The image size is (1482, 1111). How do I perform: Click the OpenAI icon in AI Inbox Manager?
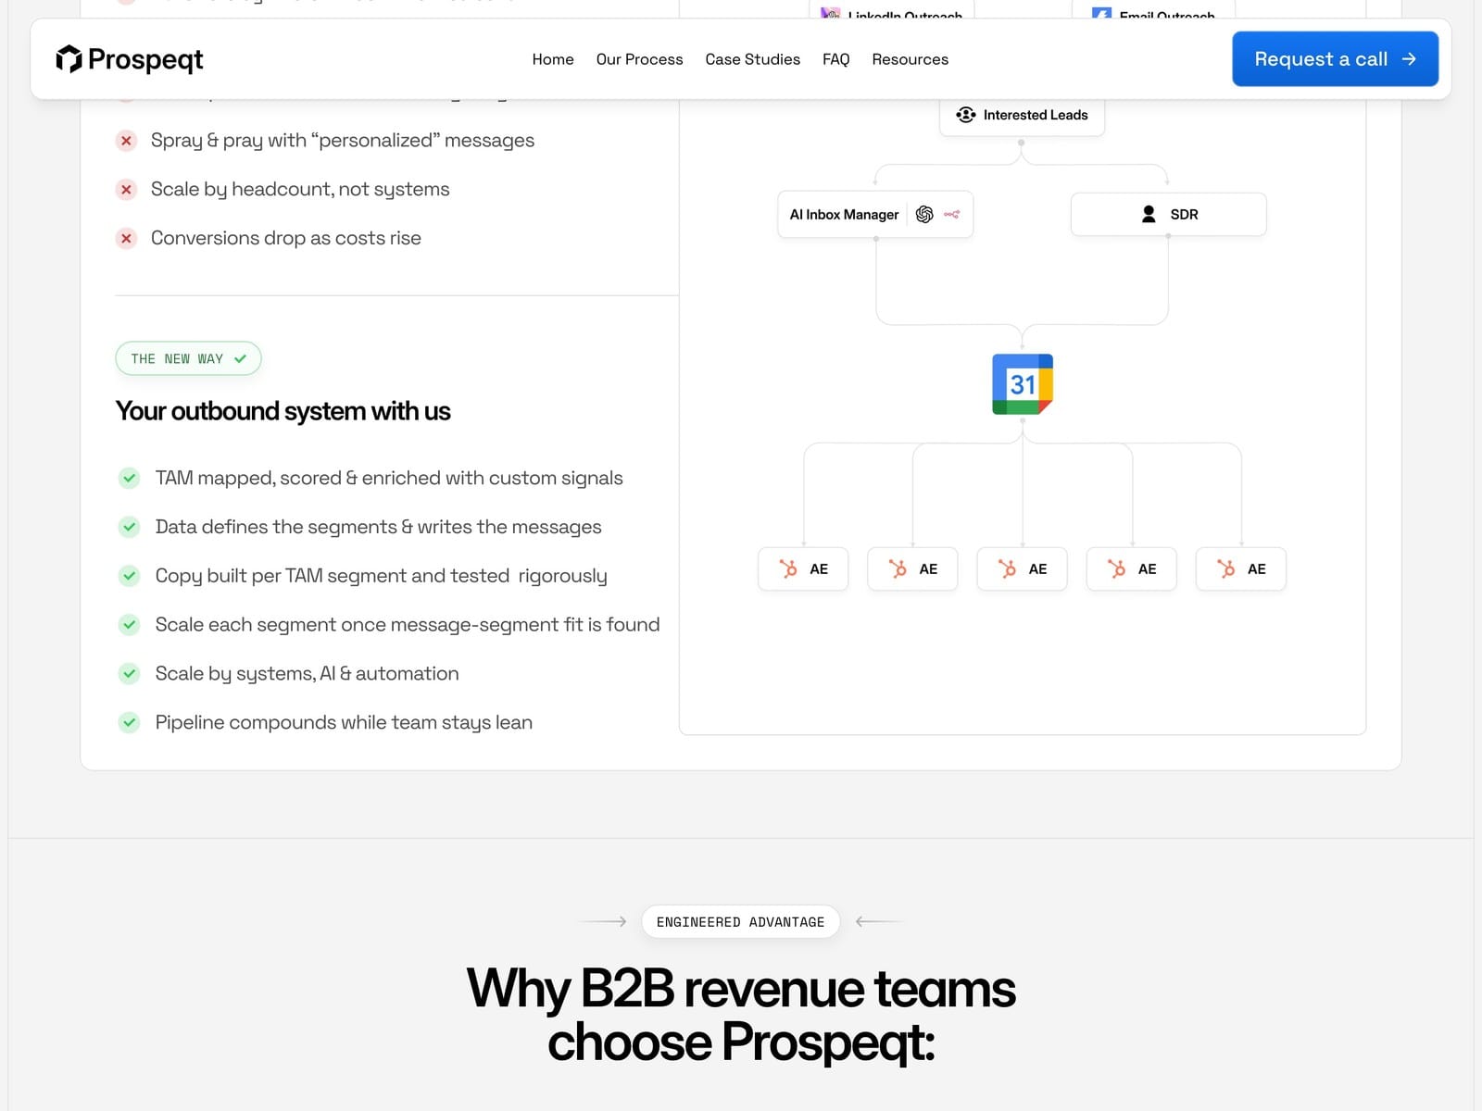pyautogui.click(x=923, y=215)
